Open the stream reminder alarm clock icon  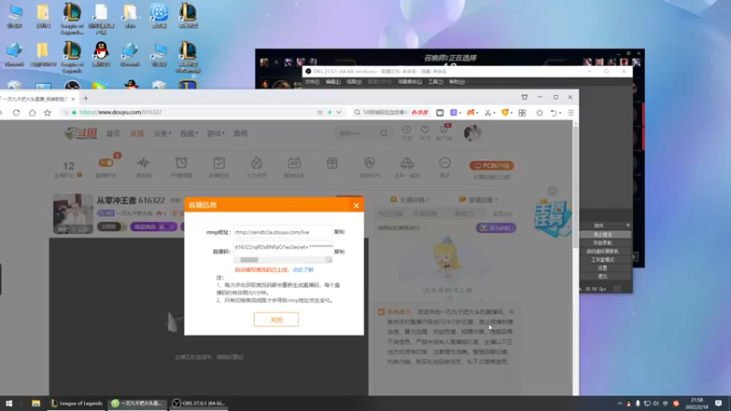tap(181, 163)
